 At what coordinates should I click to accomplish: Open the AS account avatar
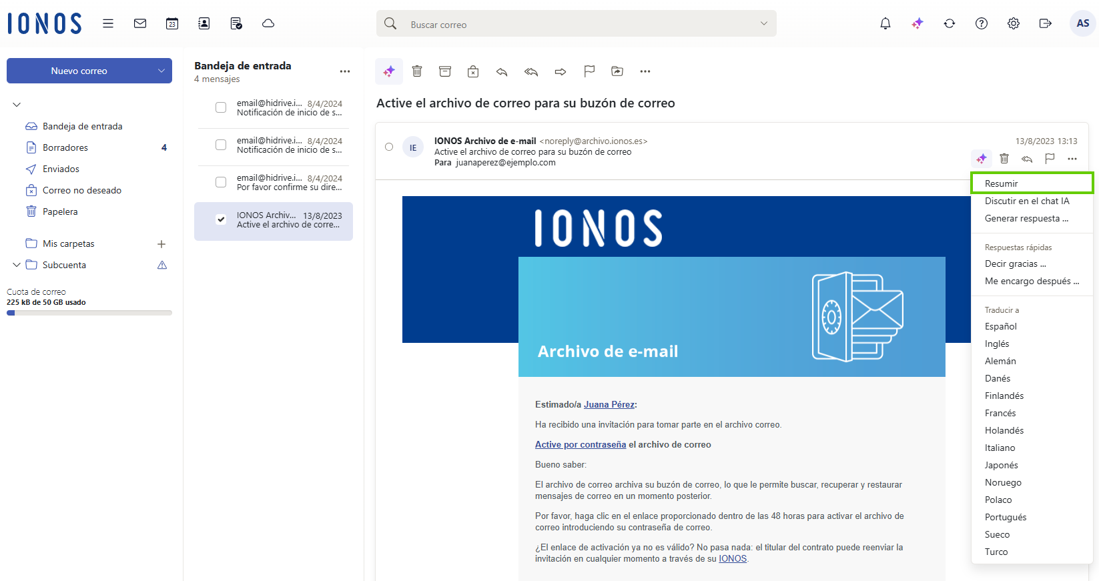(x=1083, y=23)
